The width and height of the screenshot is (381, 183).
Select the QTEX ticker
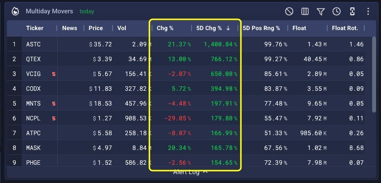pyautogui.click(x=33, y=59)
